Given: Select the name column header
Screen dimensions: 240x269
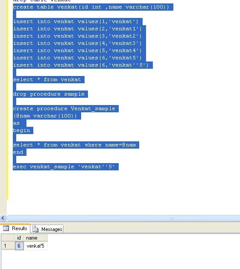Looking at the screenshot, I should coord(35,238).
